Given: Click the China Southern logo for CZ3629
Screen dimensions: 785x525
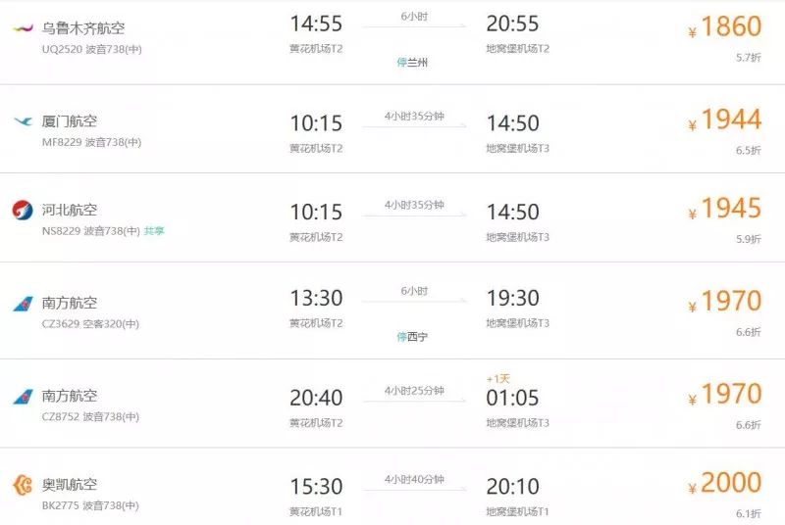Looking at the screenshot, I should click(23, 304).
